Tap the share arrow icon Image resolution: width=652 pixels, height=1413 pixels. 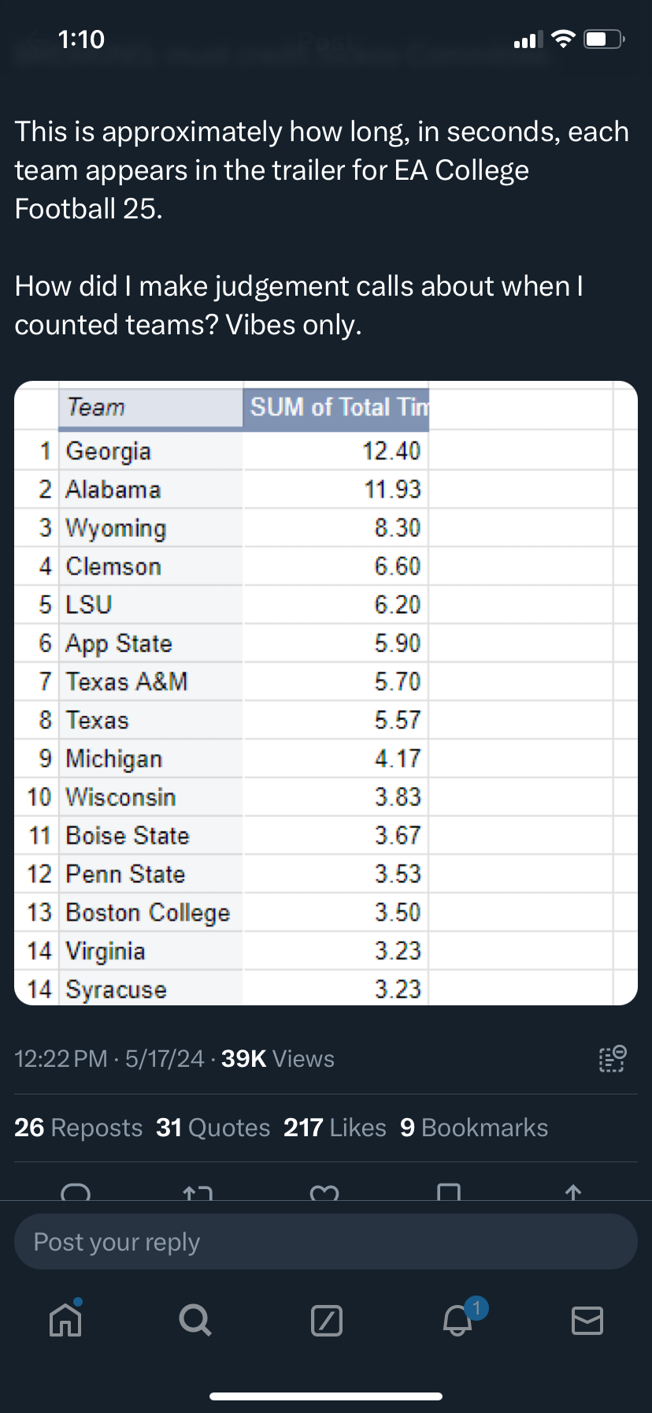[x=573, y=1192]
